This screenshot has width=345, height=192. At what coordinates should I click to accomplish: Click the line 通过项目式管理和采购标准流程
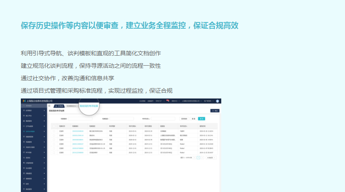(62, 91)
